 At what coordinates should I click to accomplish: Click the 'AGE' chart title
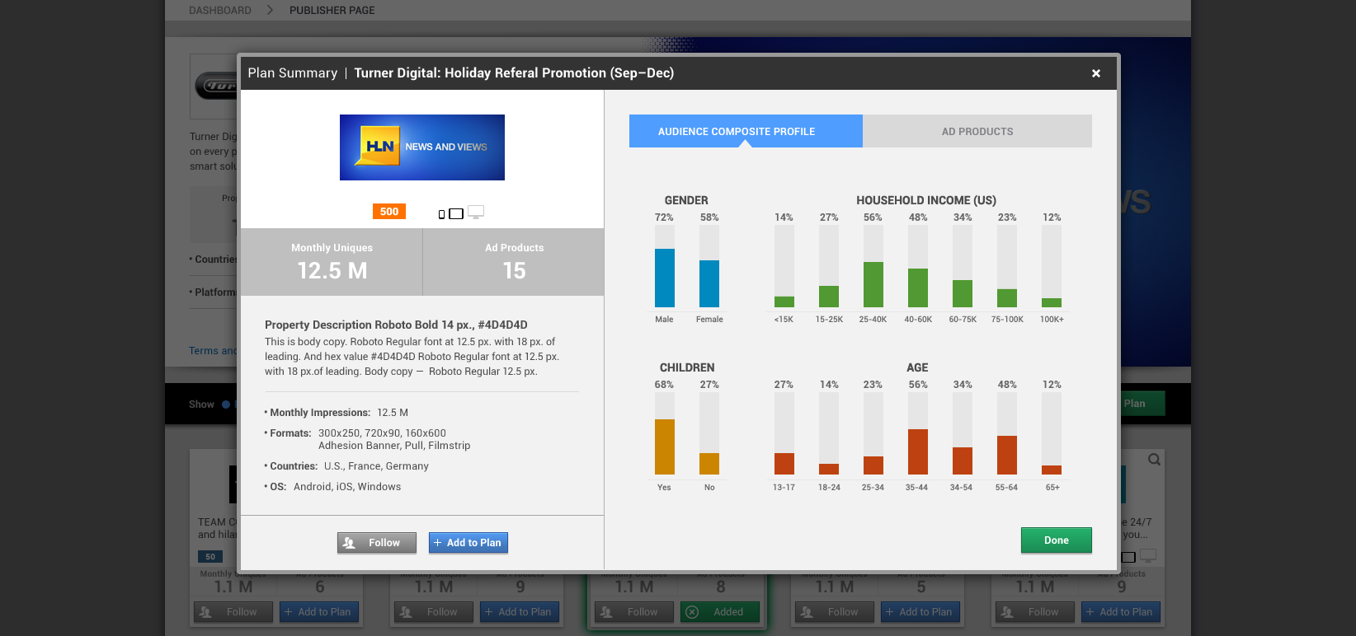pyautogui.click(x=917, y=367)
